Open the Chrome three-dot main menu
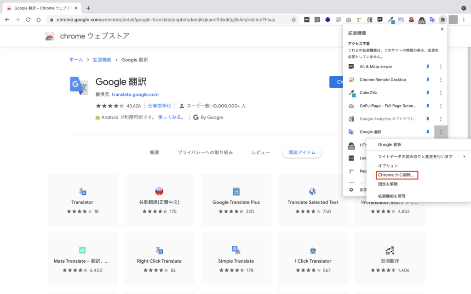The height and width of the screenshot is (294, 471). pos(464,20)
